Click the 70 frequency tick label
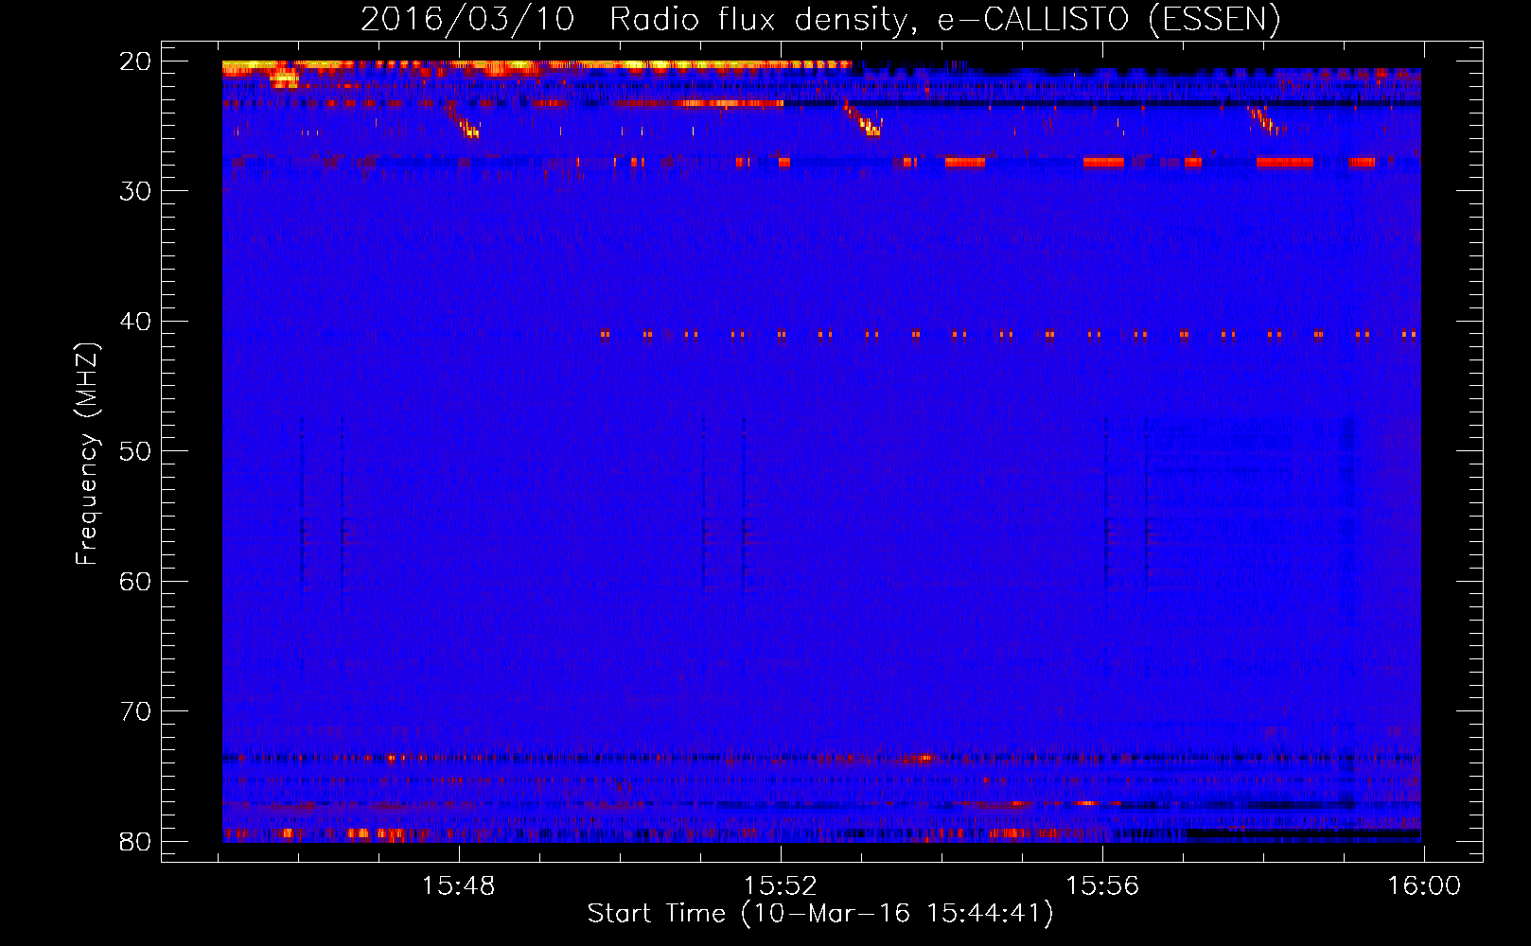The height and width of the screenshot is (946, 1531). (135, 711)
